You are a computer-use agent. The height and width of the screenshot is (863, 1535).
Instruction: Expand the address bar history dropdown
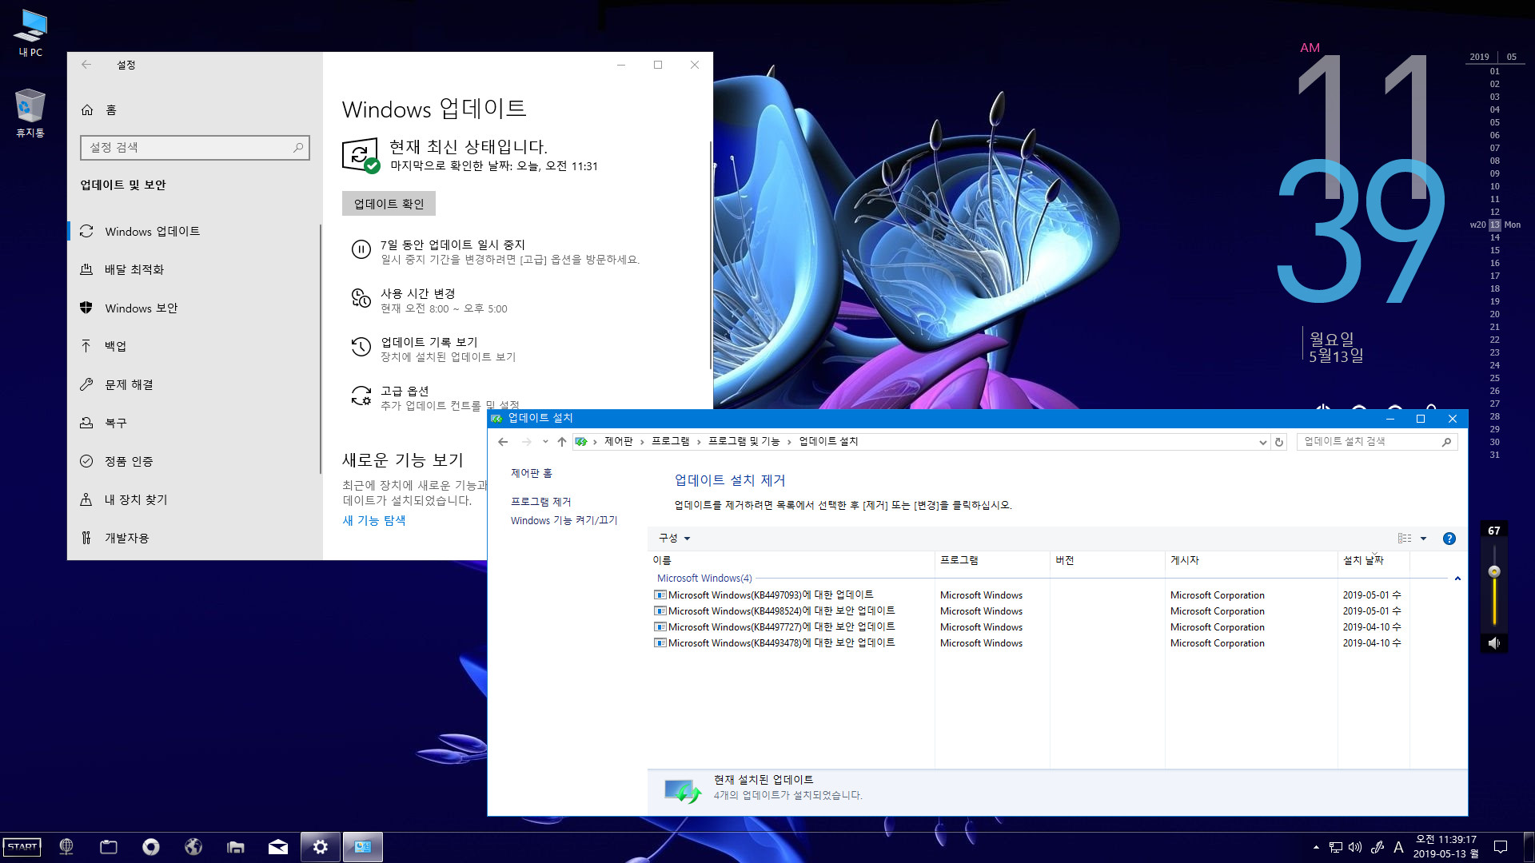tap(1262, 443)
